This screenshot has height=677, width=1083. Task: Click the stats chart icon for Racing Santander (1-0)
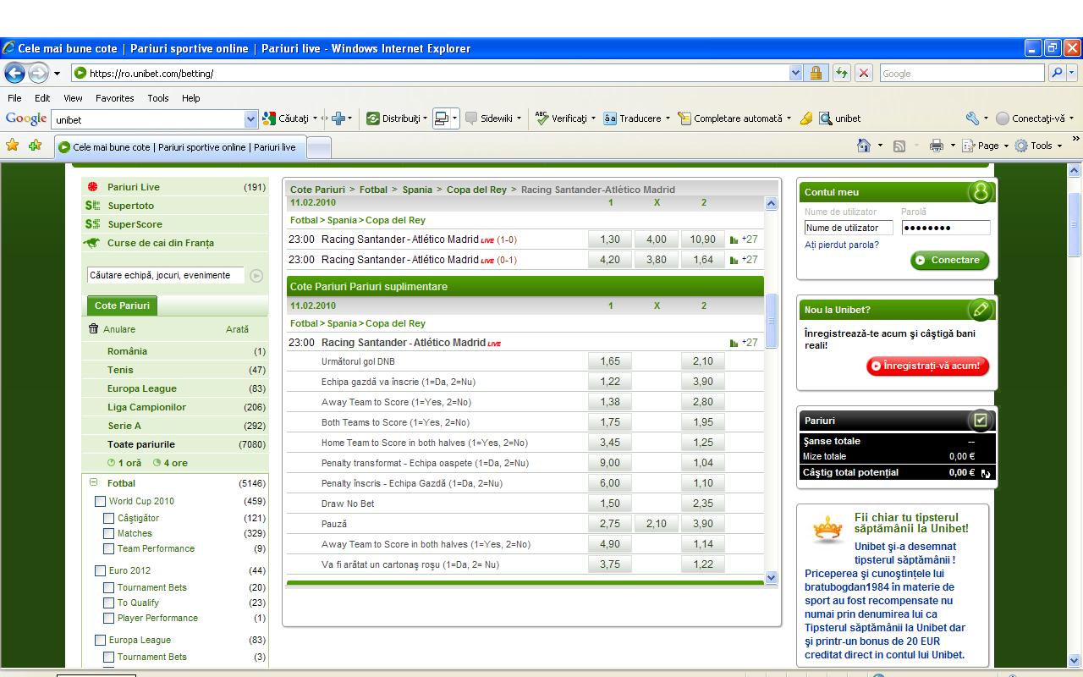(734, 239)
